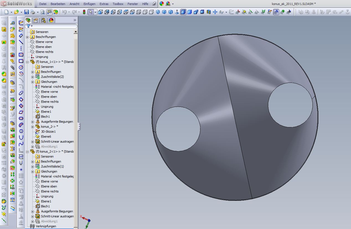The width and height of the screenshot is (351, 229).
Task: Open the Toolbox menu
Action: coord(118,4)
